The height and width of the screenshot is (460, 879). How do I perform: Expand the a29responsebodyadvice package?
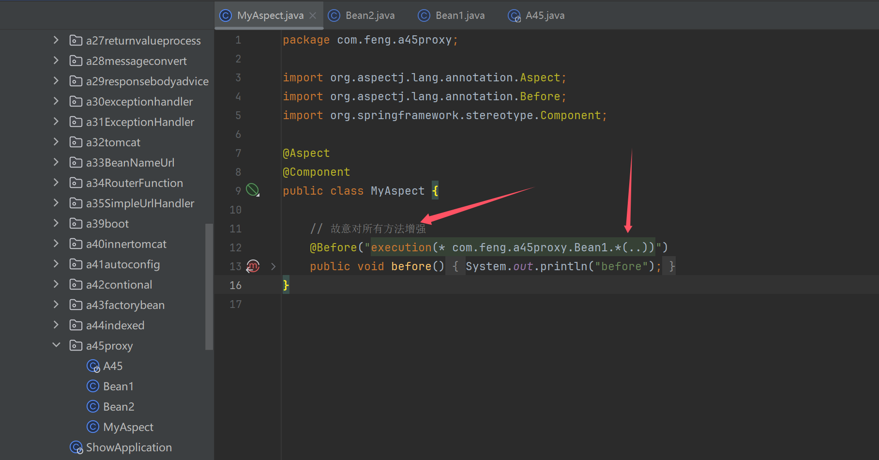click(x=56, y=81)
